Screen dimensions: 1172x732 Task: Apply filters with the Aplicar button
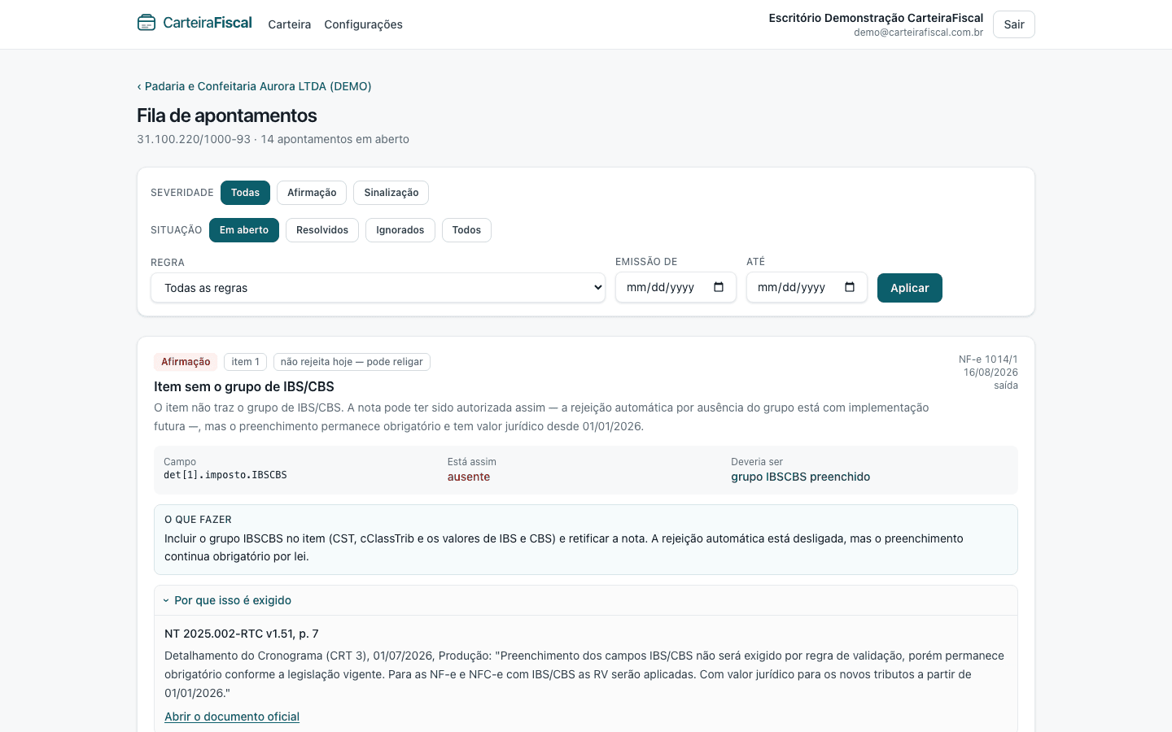tap(910, 288)
